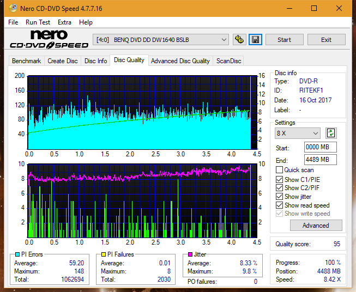Image resolution: width=356 pixels, height=292 pixels.
Task: Click the Nero CD-DVD Speed logo
Action: point(49,39)
